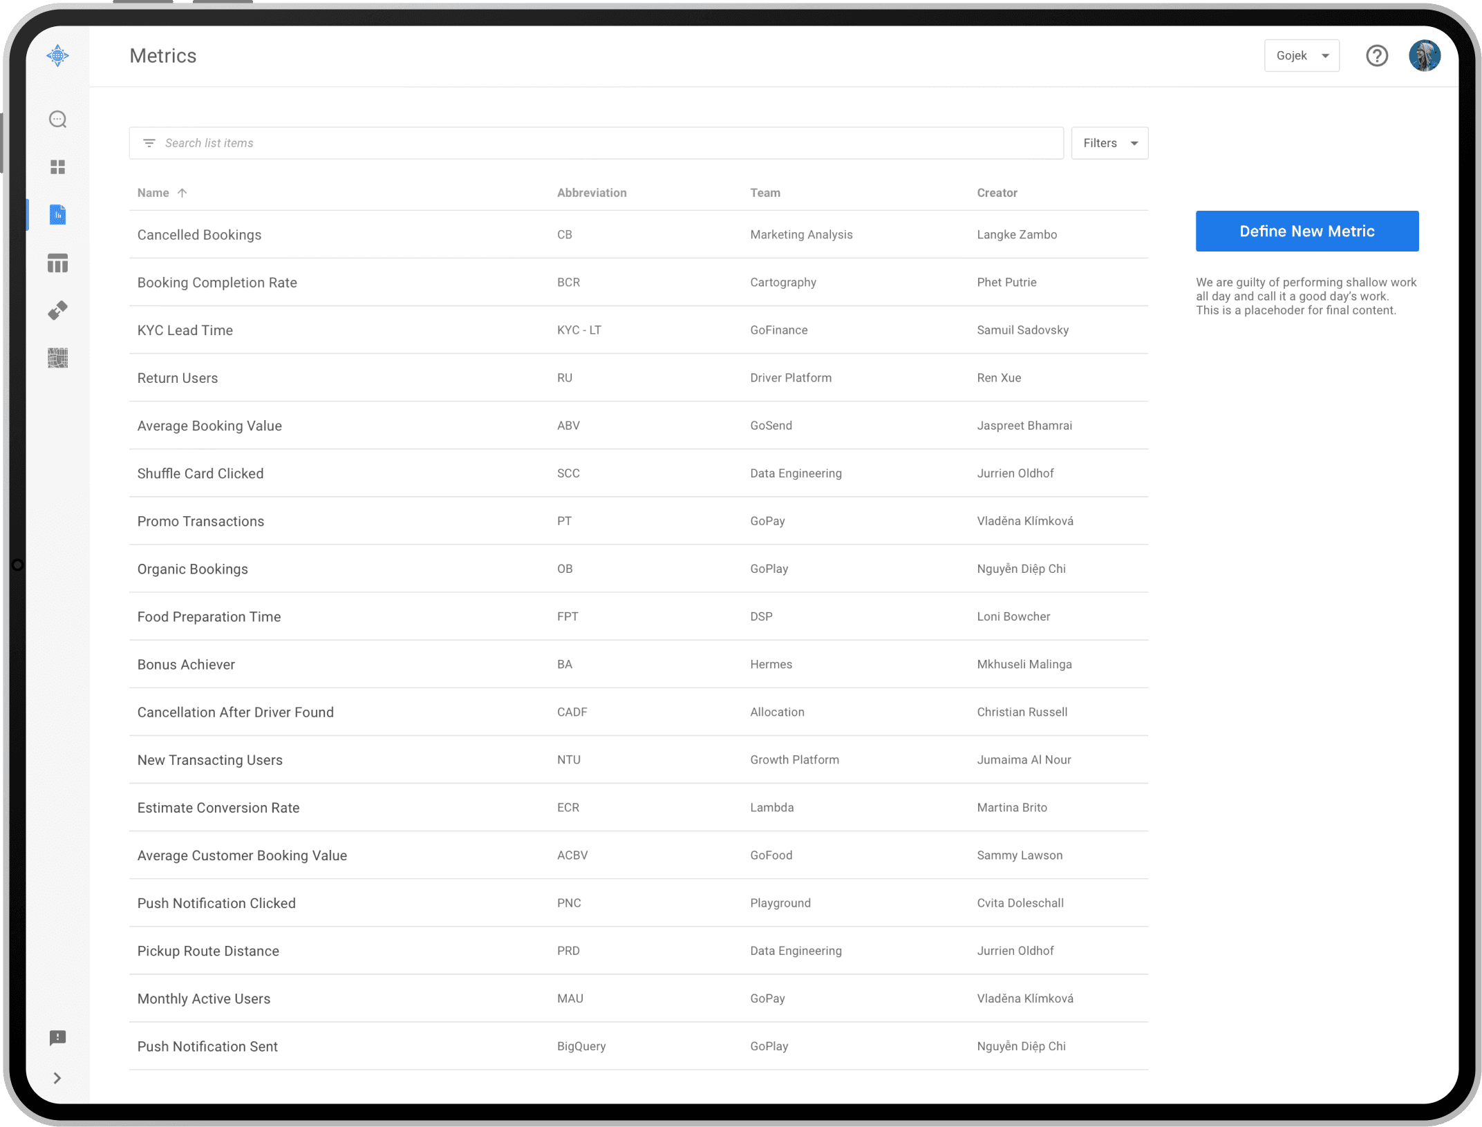
Task: Open the Estimate Conversion Rate metric
Action: click(218, 807)
